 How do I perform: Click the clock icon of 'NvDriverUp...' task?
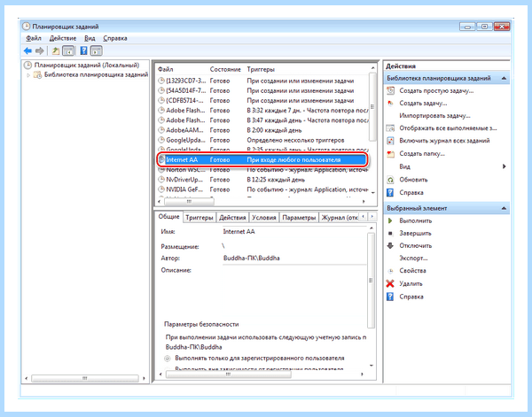[161, 180]
